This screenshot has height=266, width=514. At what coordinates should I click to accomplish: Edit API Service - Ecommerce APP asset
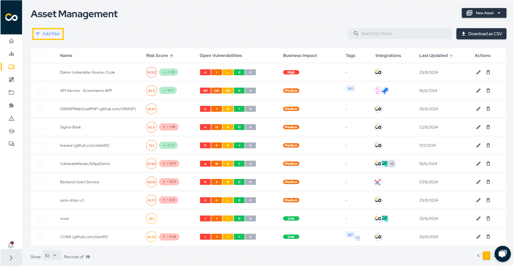[478, 91]
